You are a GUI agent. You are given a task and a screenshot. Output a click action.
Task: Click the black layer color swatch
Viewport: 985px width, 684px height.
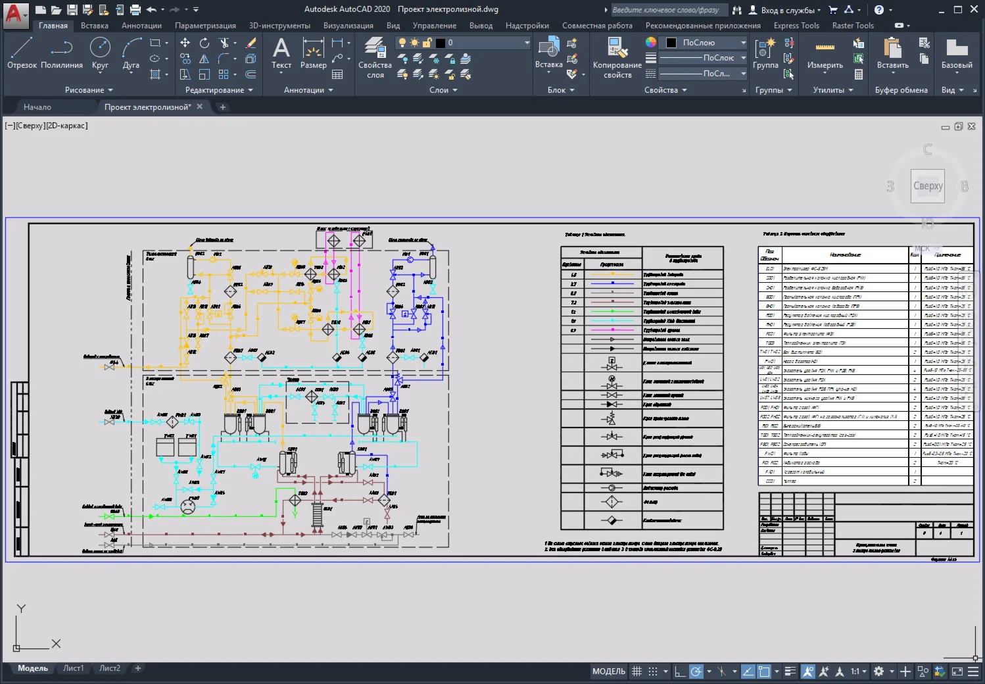click(441, 43)
